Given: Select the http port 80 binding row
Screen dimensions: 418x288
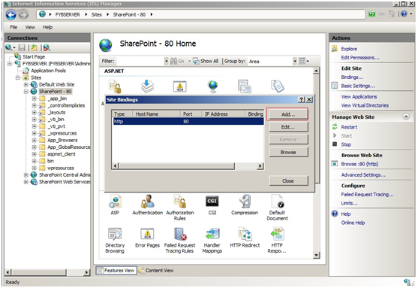Looking at the screenshot, I should click(x=188, y=122).
